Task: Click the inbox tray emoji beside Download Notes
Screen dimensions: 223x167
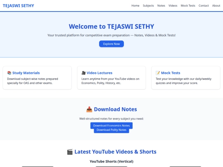Action: coord(89,109)
